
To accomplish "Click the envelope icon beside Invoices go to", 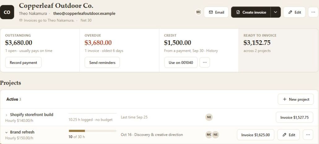I will 21,20.
